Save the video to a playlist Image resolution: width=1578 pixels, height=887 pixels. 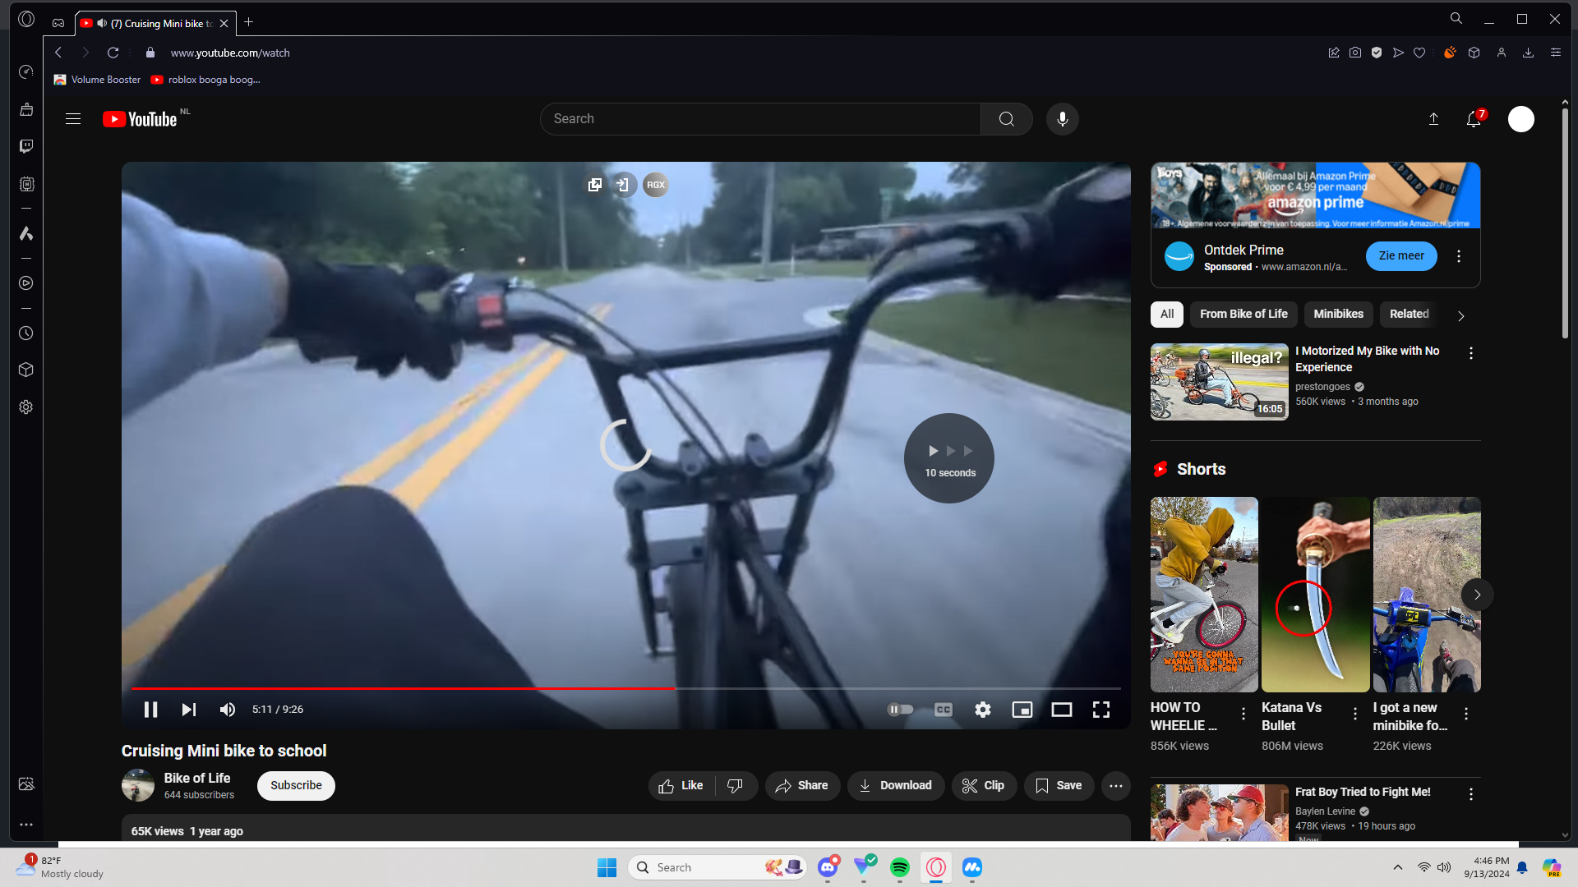click(1059, 786)
